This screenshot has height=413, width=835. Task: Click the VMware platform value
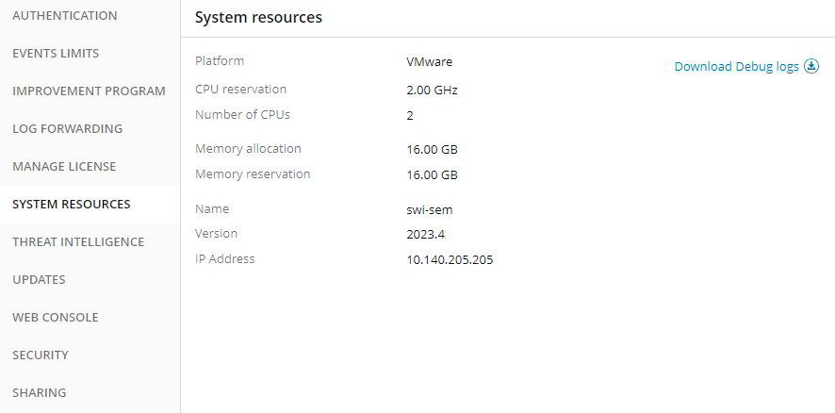(429, 62)
